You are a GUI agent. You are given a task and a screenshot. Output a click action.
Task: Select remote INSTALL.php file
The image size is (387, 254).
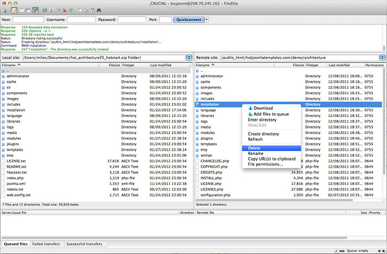point(211,178)
